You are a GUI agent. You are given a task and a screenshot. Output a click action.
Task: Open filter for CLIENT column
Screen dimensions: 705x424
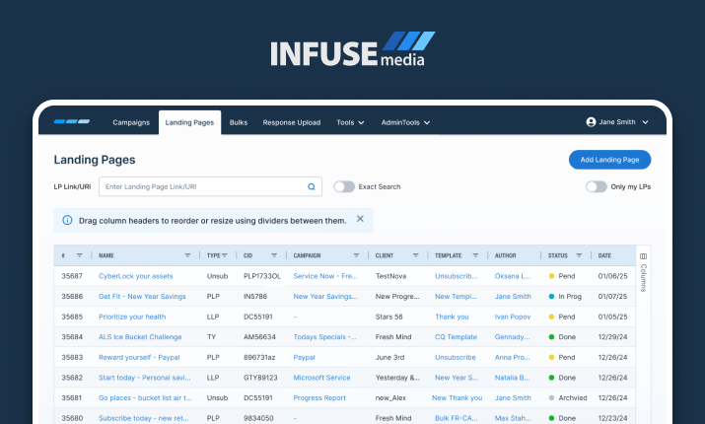coord(416,255)
